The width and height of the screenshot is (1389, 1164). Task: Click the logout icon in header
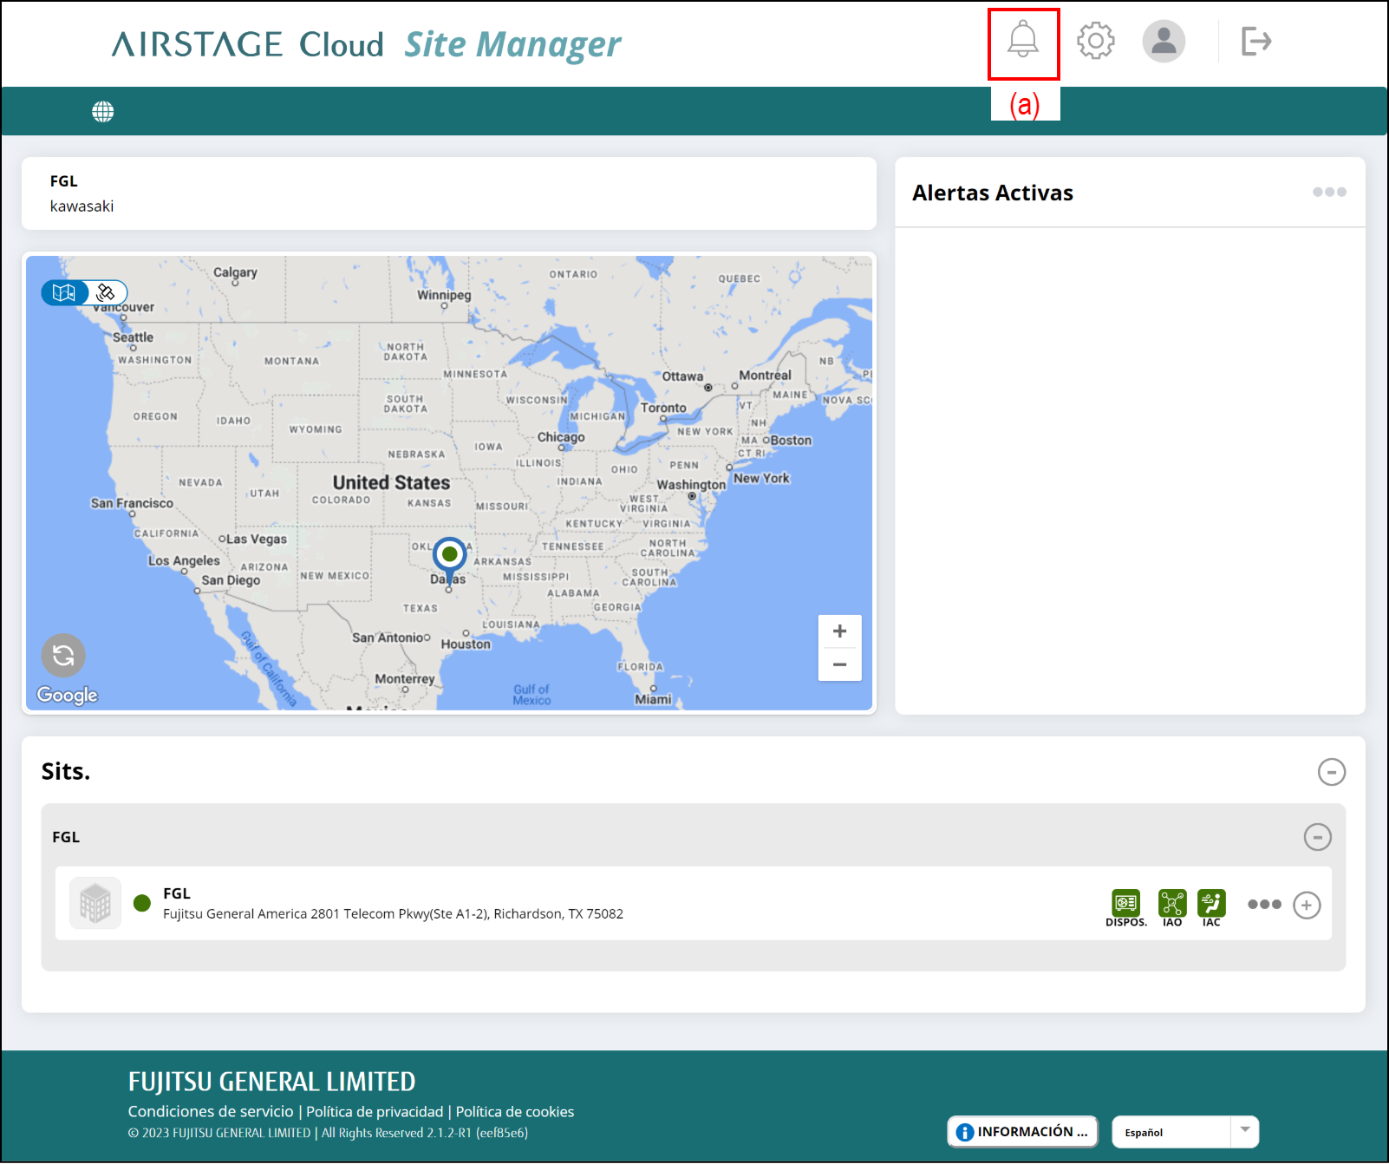click(x=1255, y=41)
